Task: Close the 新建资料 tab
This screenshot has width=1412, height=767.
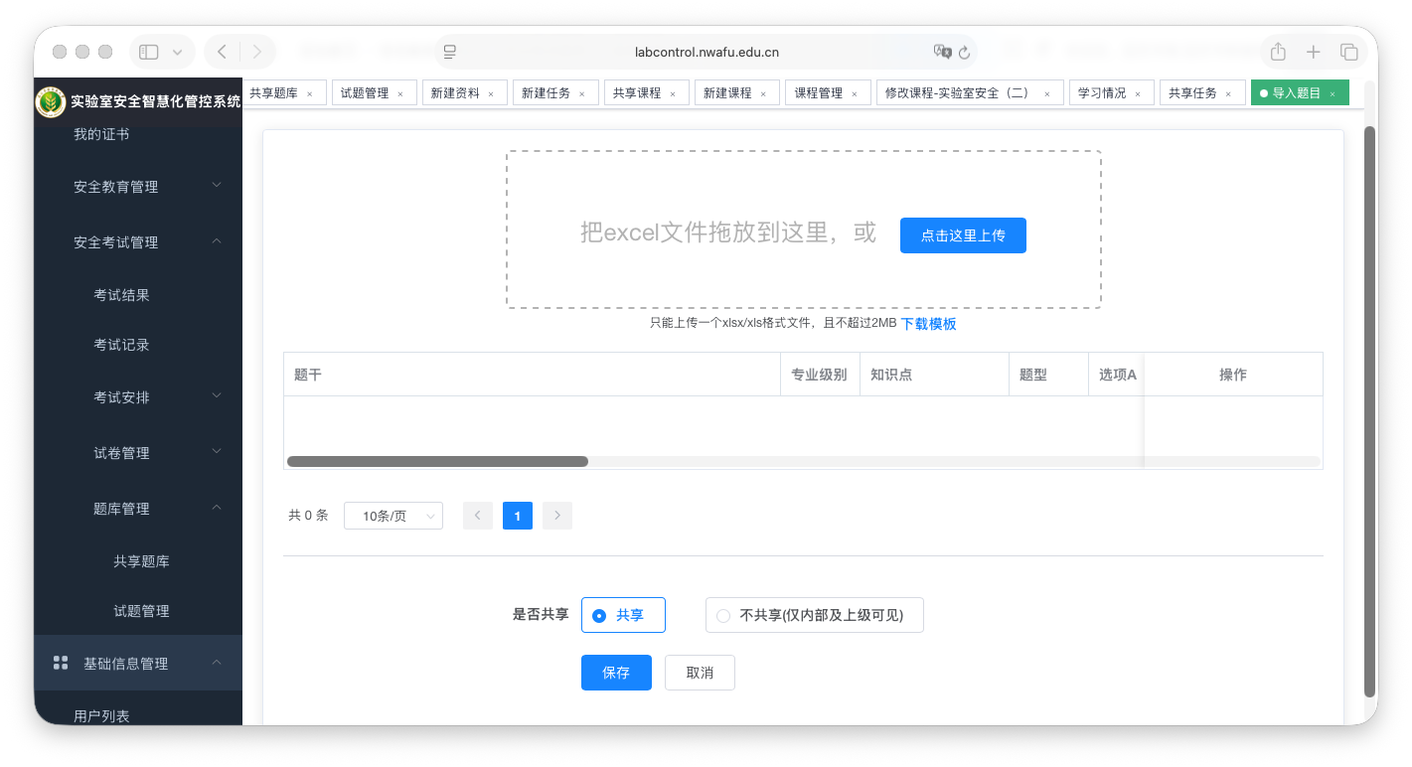Action: (x=491, y=93)
